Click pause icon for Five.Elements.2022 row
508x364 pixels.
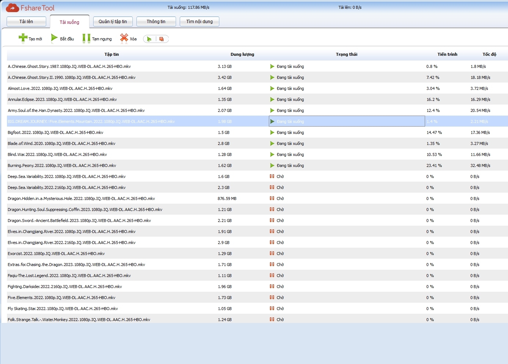[x=272, y=297]
